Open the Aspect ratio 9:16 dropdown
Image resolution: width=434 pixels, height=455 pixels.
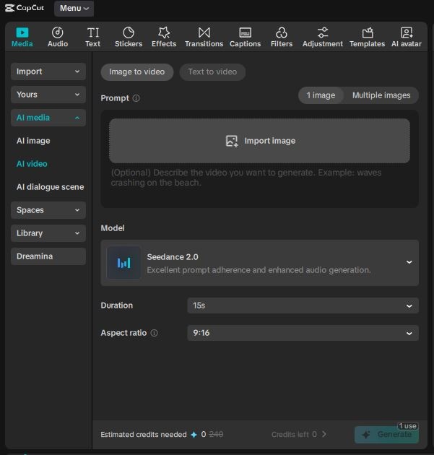(303, 333)
